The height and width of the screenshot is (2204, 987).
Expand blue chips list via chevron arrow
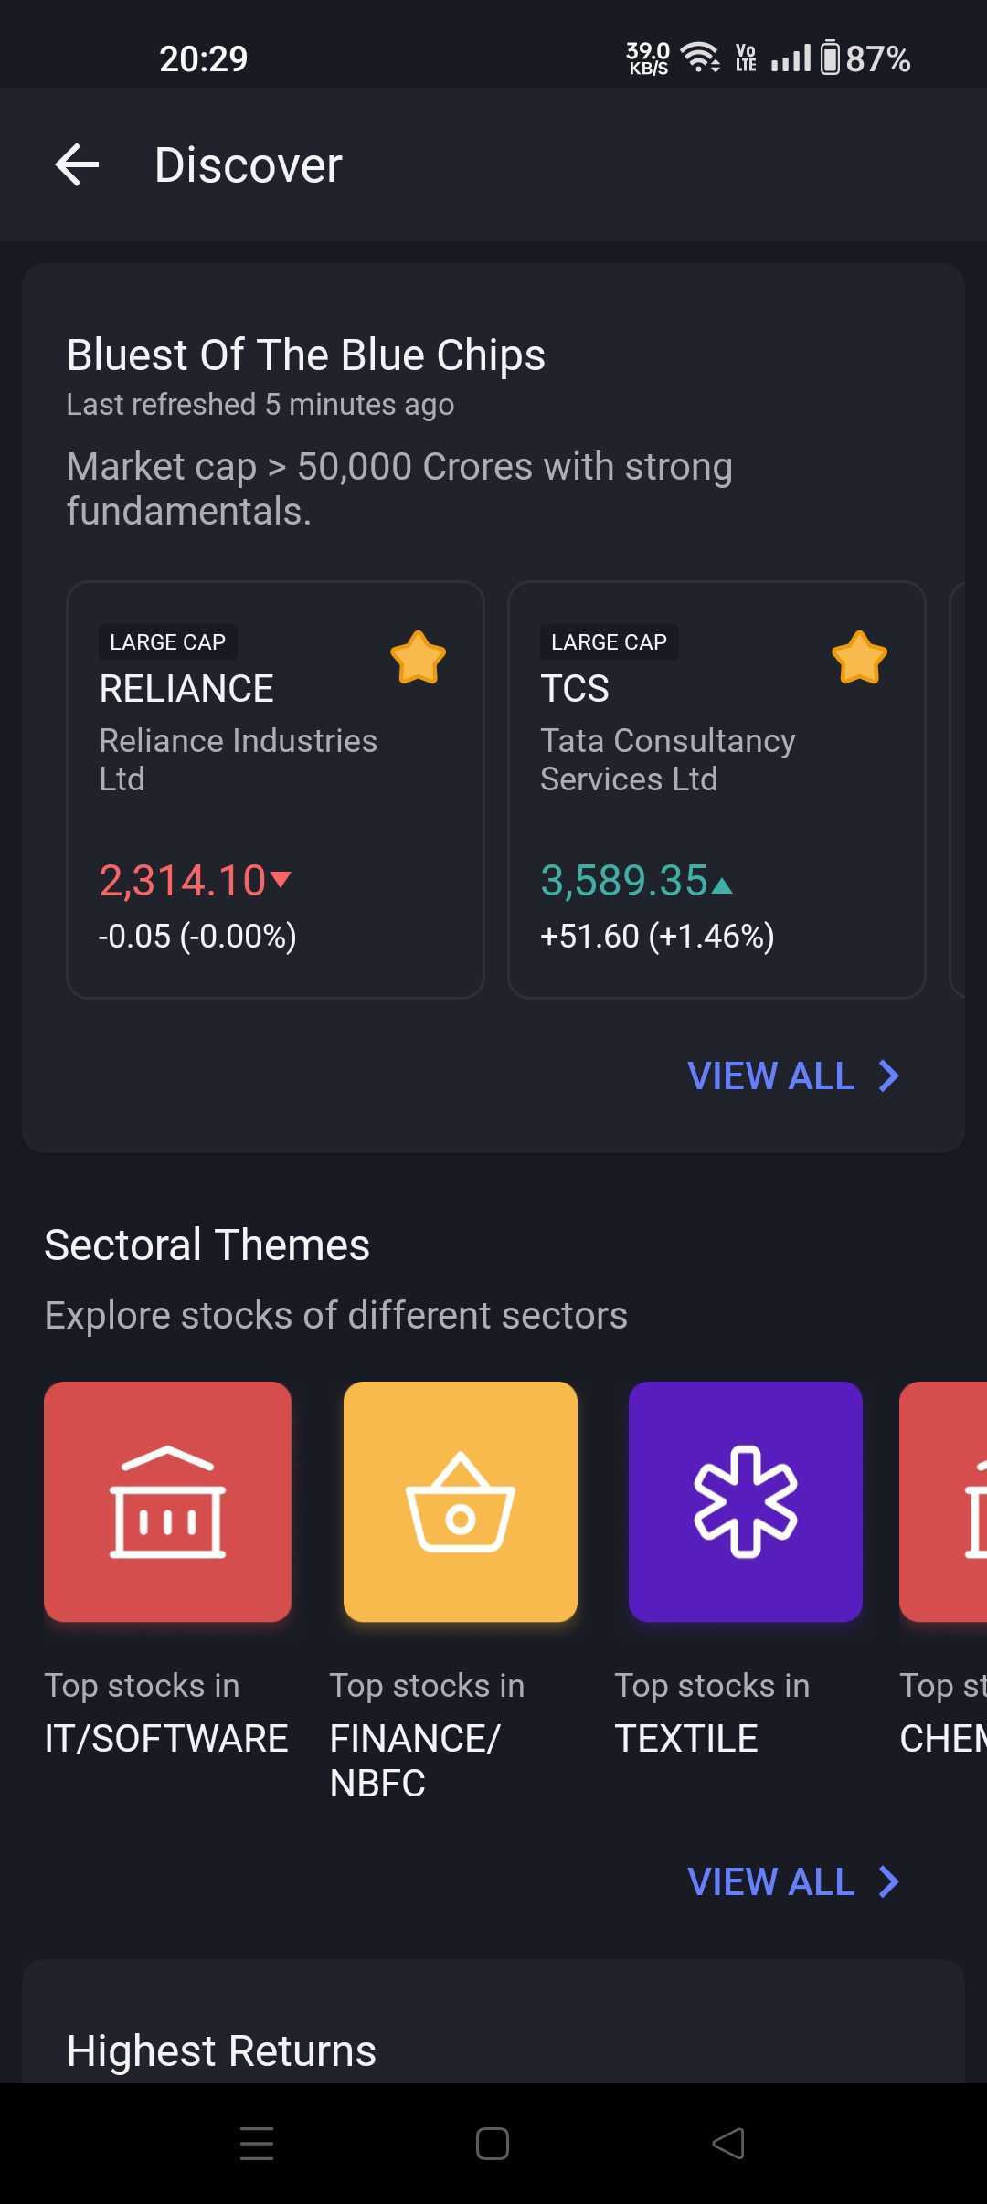889,1076
